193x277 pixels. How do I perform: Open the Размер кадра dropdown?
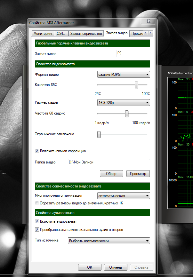pos(124,102)
